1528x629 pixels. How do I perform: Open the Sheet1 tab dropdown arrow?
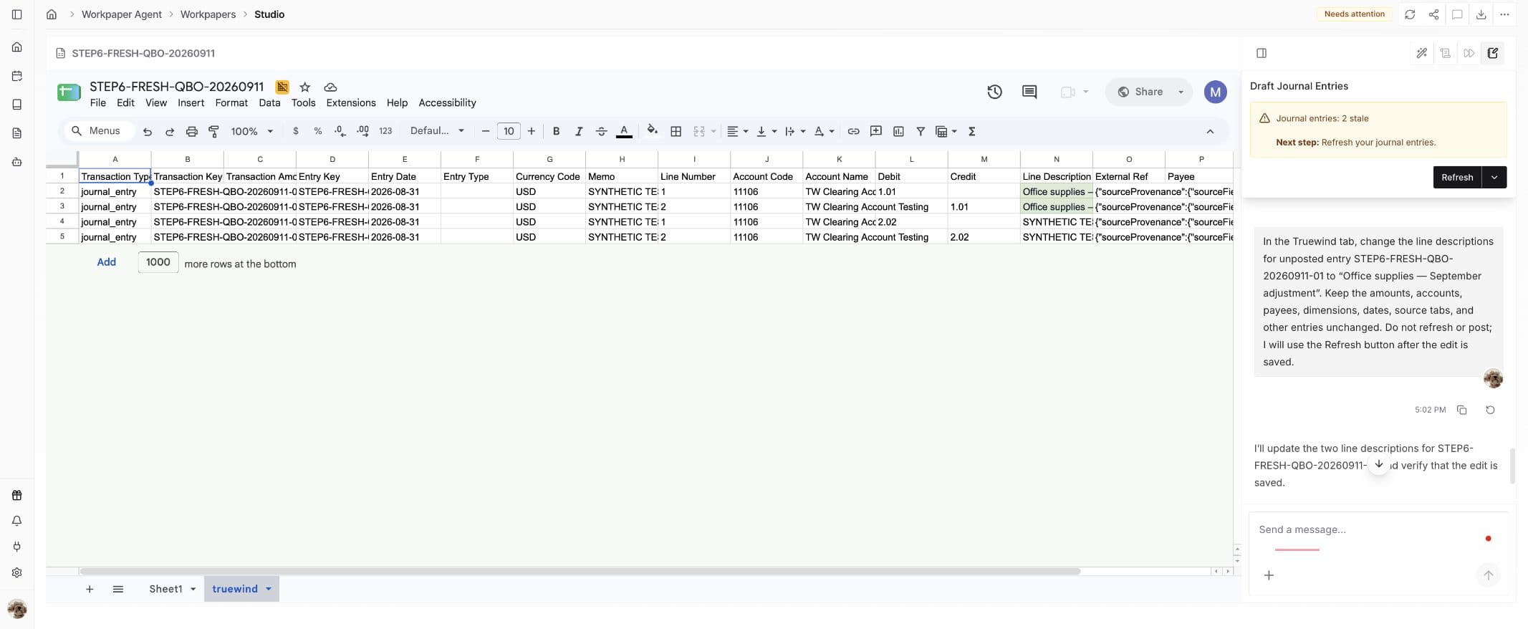click(x=193, y=589)
